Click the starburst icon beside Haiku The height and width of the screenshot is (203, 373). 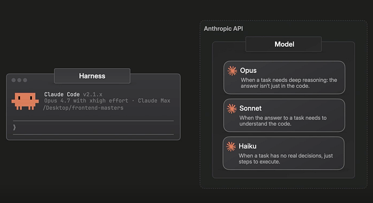[231, 147]
